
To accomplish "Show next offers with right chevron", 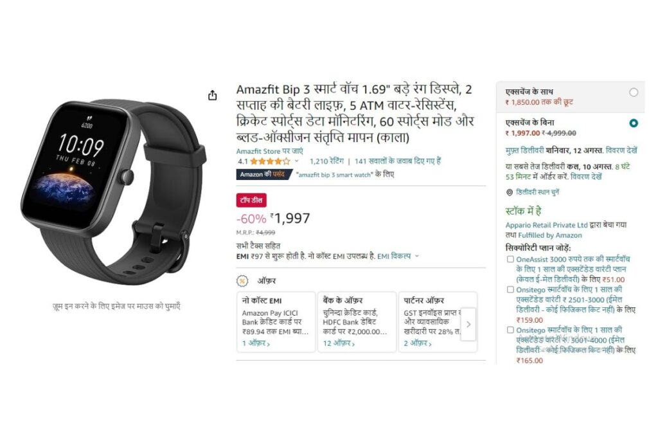I will [468, 324].
